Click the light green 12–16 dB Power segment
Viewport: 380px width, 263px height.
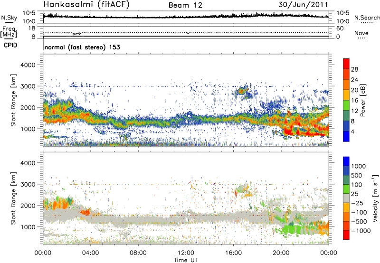coord(346,105)
